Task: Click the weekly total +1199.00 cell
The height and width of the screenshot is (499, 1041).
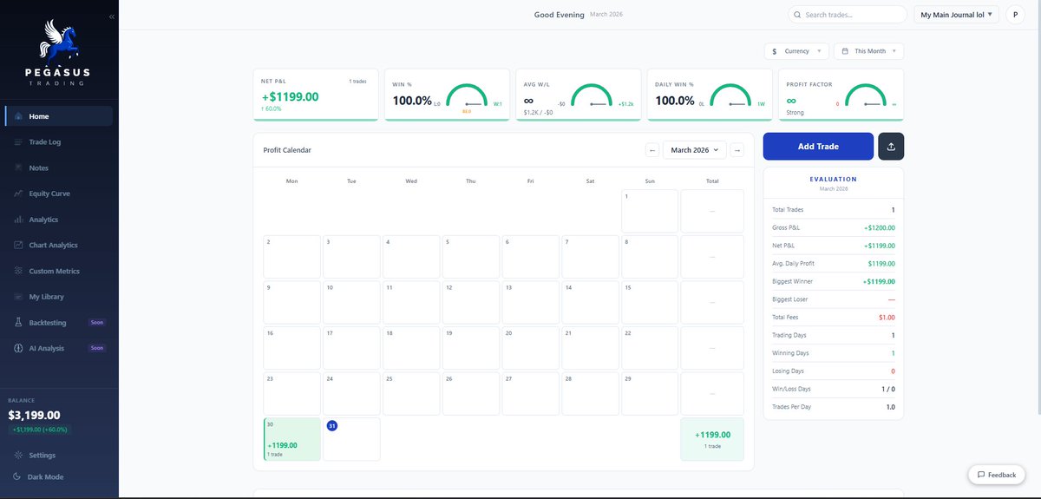Action: [712, 439]
